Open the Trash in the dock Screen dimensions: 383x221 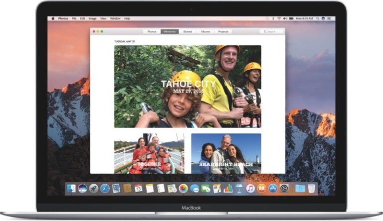(x=311, y=189)
